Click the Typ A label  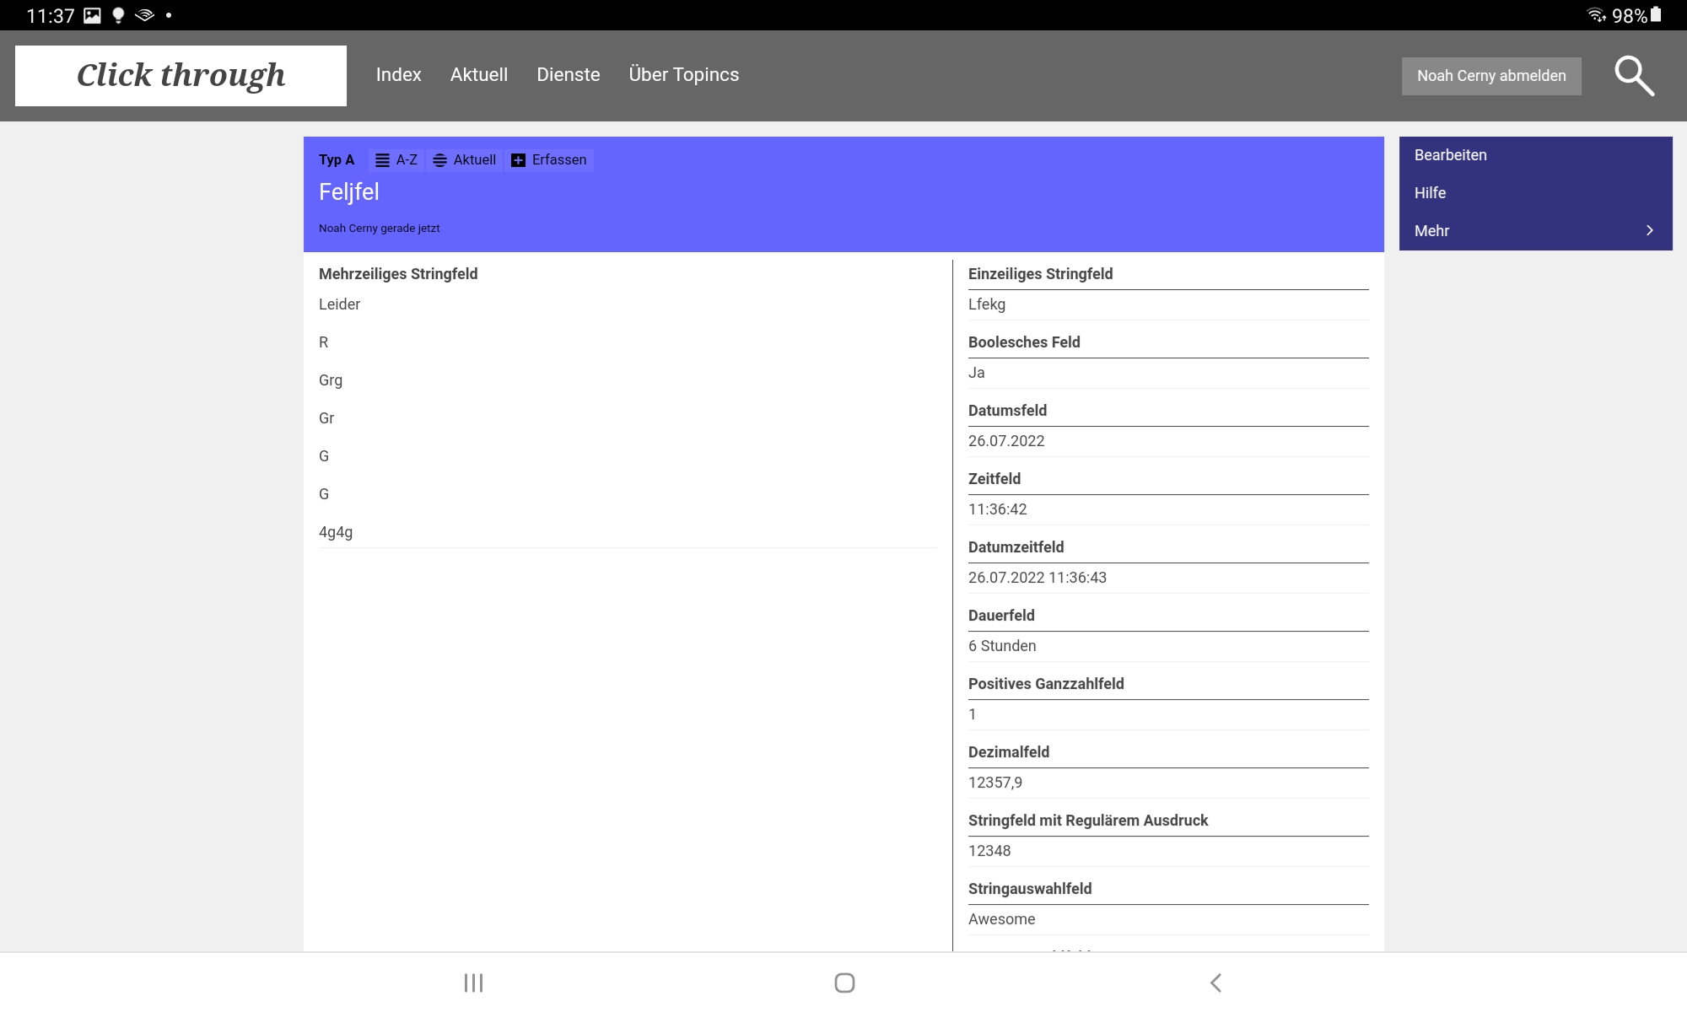(x=336, y=160)
